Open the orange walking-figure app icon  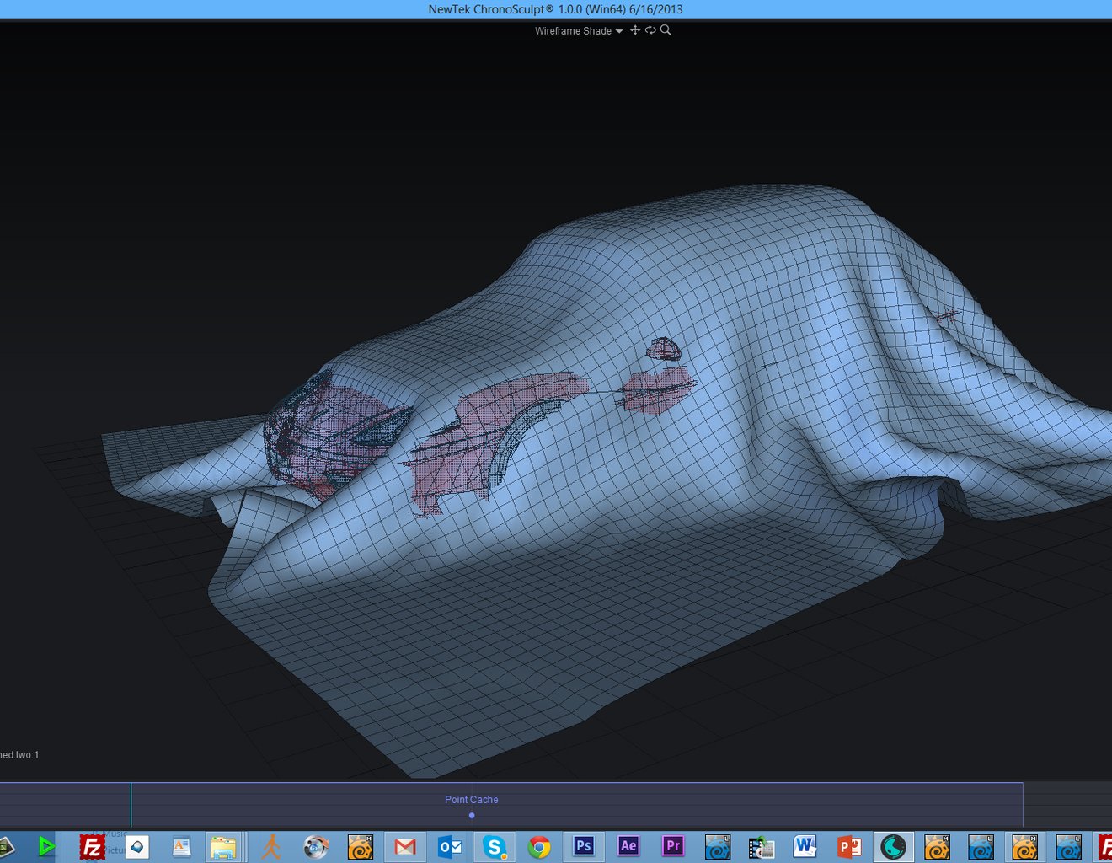click(x=271, y=846)
